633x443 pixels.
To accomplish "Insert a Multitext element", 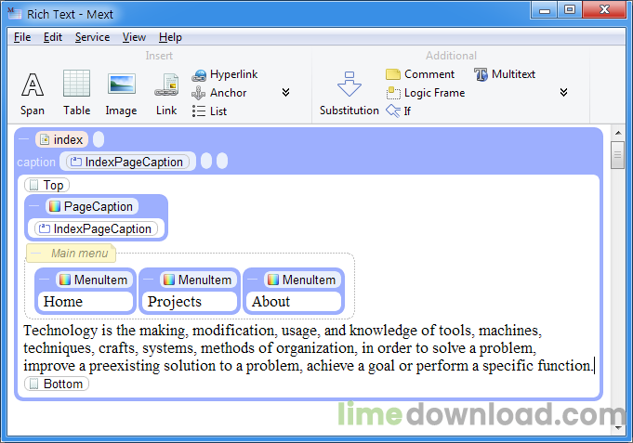I will (x=505, y=74).
